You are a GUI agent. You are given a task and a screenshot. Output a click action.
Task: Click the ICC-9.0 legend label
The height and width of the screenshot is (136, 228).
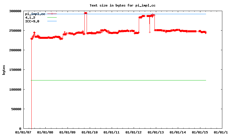coord(32,21)
